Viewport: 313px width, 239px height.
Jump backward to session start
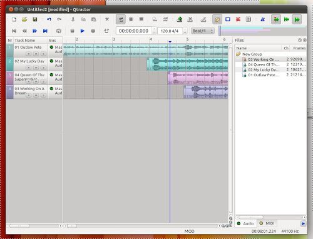(14, 31)
